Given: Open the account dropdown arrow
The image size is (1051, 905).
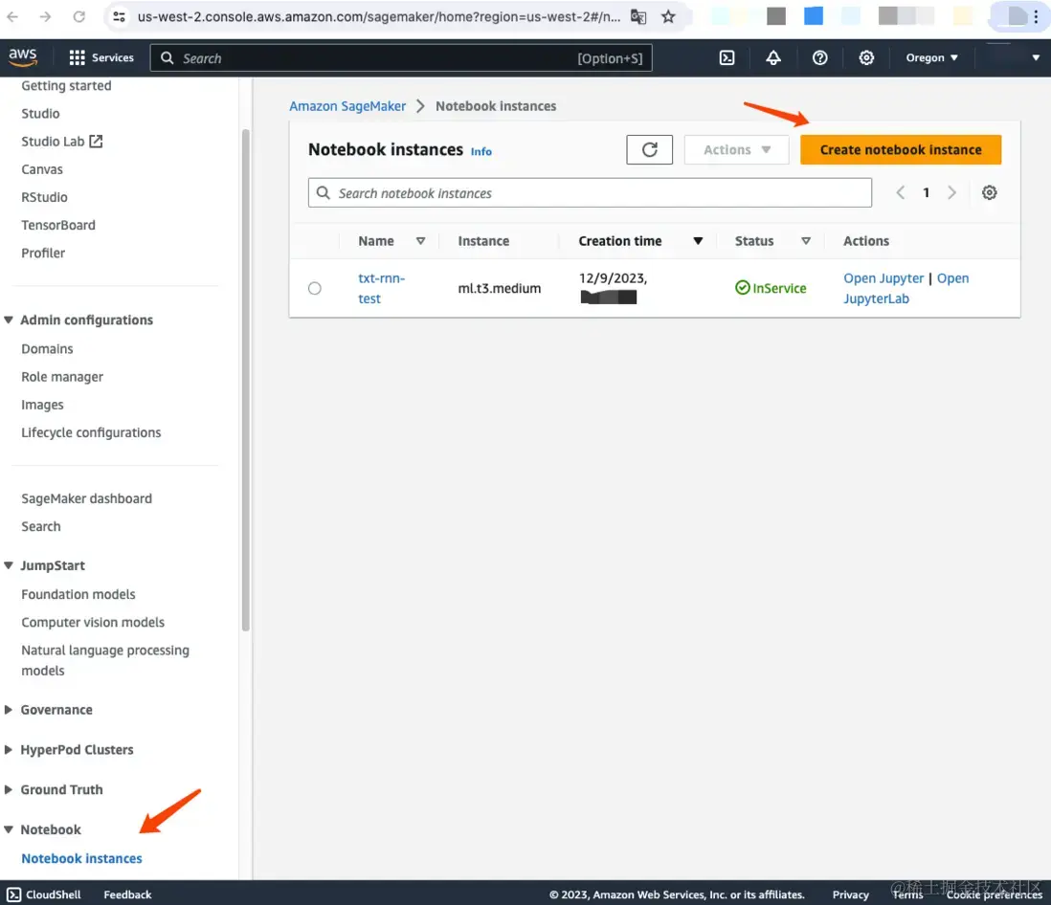Looking at the screenshot, I should (x=1035, y=57).
